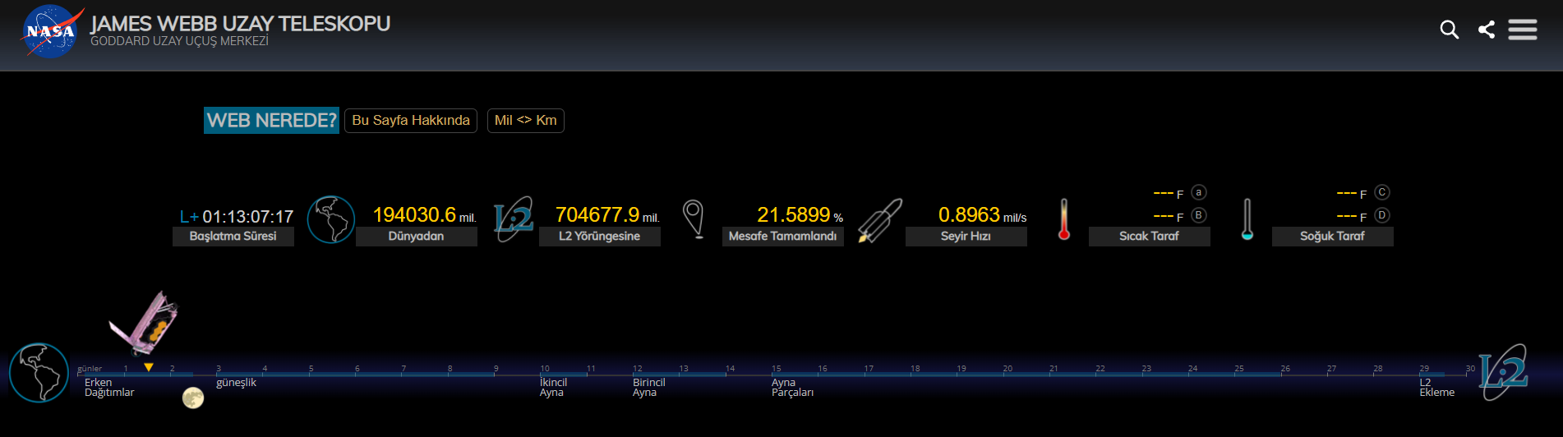The height and width of the screenshot is (437, 1563).
Task: Click the Earth globe icon beside Dünyadan
Action: click(x=331, y=219)
